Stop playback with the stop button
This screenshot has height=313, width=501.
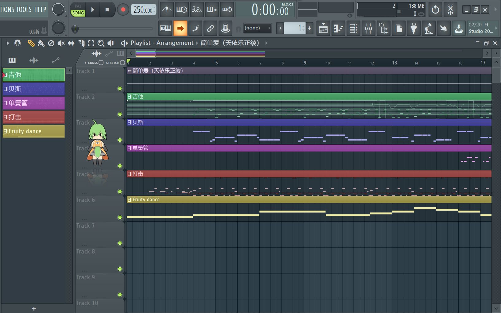click(107, 10)
